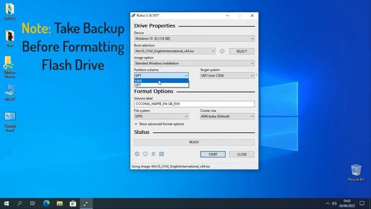Open Rufus language selection globe icon

click(x=137, y=154)
